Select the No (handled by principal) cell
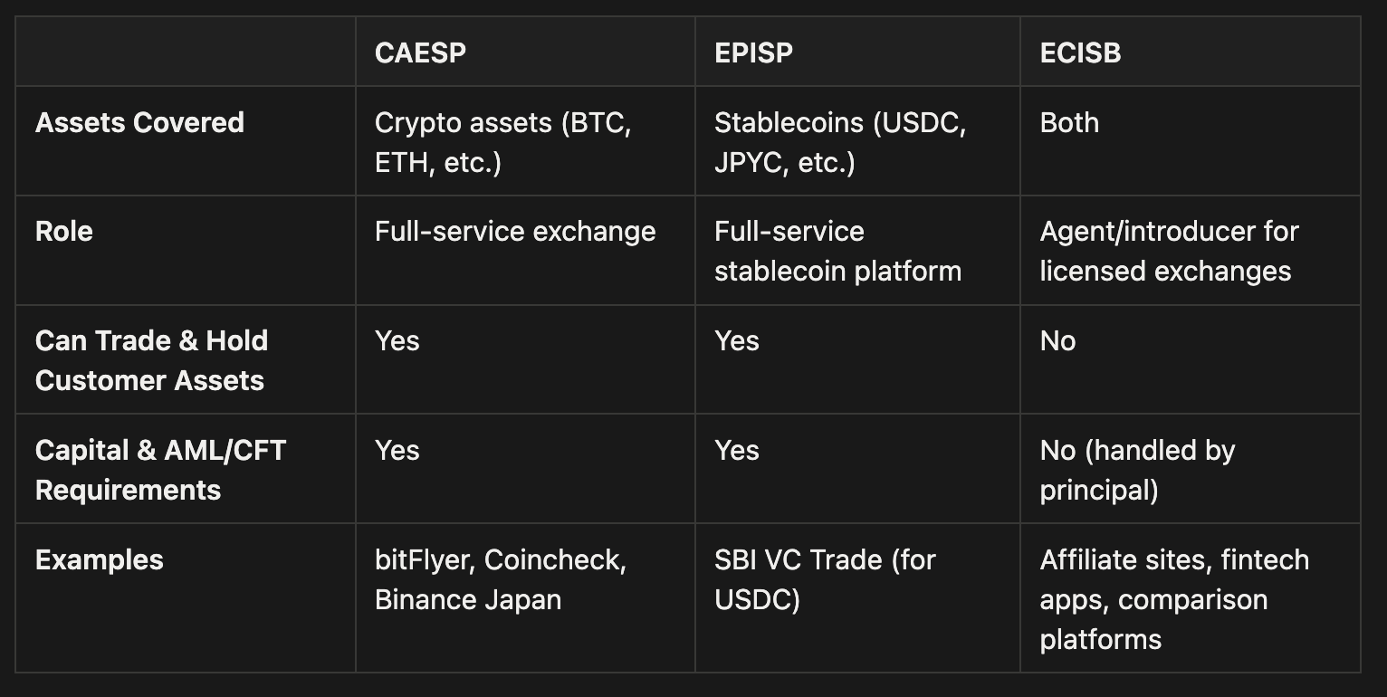Viewport: 1387px width, 697px height. click(1137, 470)
